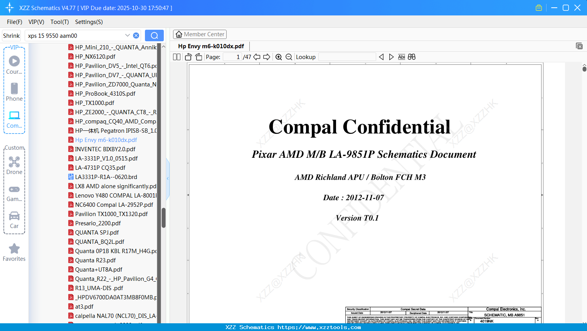This screenshot has height=331, width=587.
Task: Open HP_NX6120.pdf in file list
Action: tap(95, 57)
